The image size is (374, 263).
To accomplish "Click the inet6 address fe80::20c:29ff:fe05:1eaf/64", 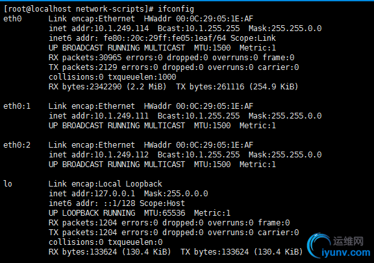I will (165, 38).
